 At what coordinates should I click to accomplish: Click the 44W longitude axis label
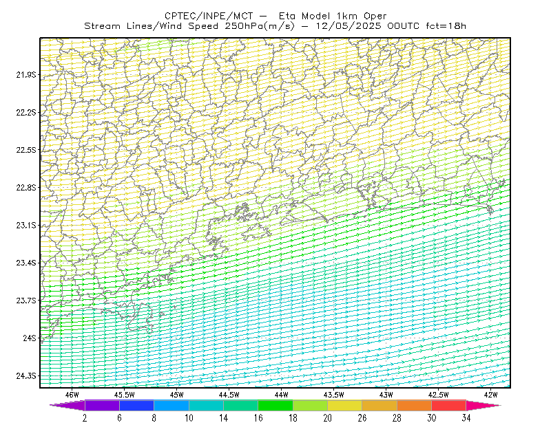point(282,395)
